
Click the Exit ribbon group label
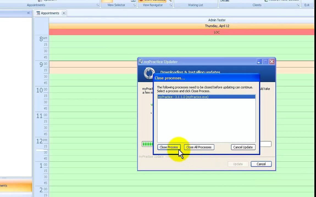click(x=307, y=5)
